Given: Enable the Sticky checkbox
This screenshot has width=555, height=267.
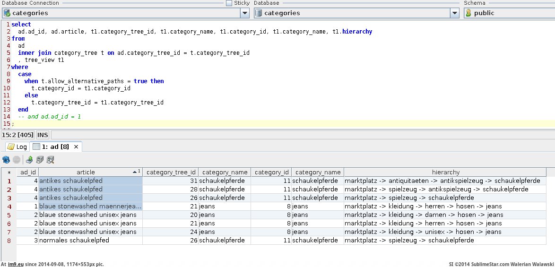Looking at the screenshot, I should [x=229, y=3].
